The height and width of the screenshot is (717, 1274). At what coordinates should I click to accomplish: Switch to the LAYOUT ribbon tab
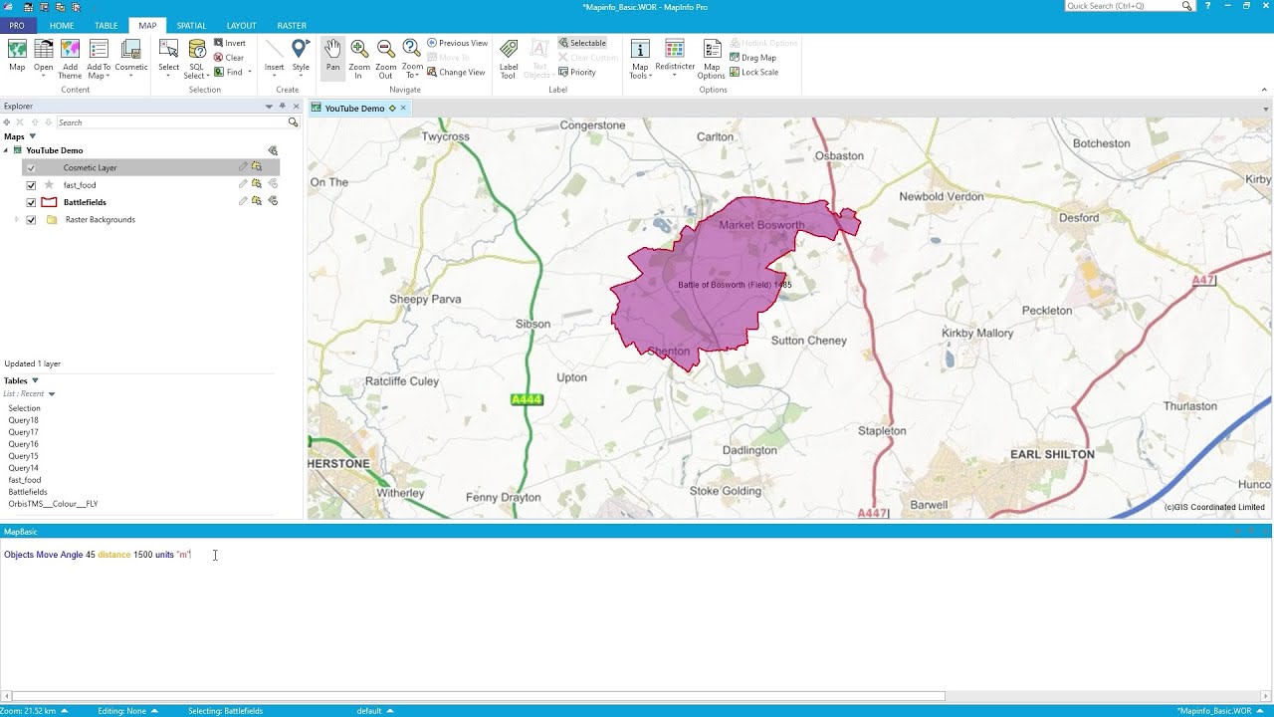(x=241, y=25)
